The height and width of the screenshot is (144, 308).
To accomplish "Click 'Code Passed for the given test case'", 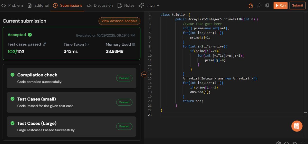I will click(45, 106).
